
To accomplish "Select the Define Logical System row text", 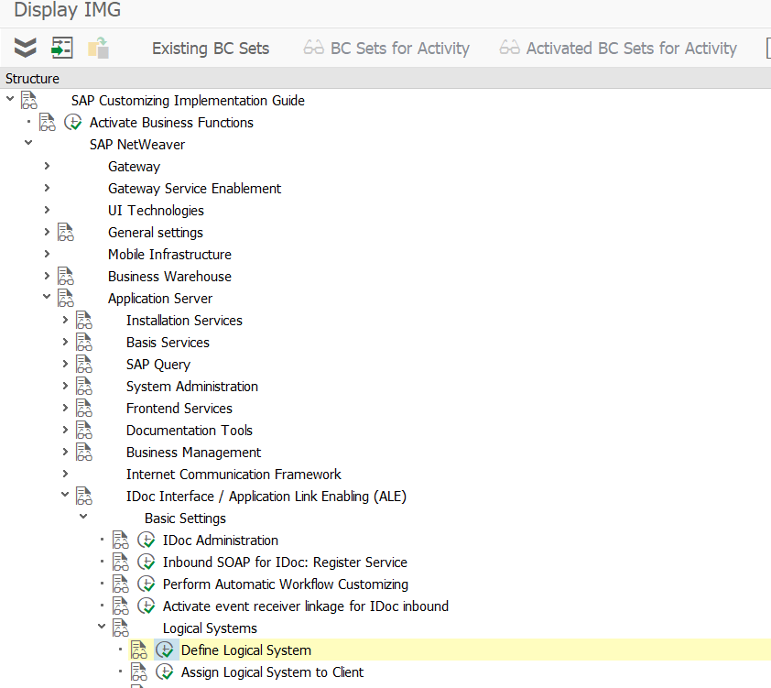I will (x=245, y=650).
